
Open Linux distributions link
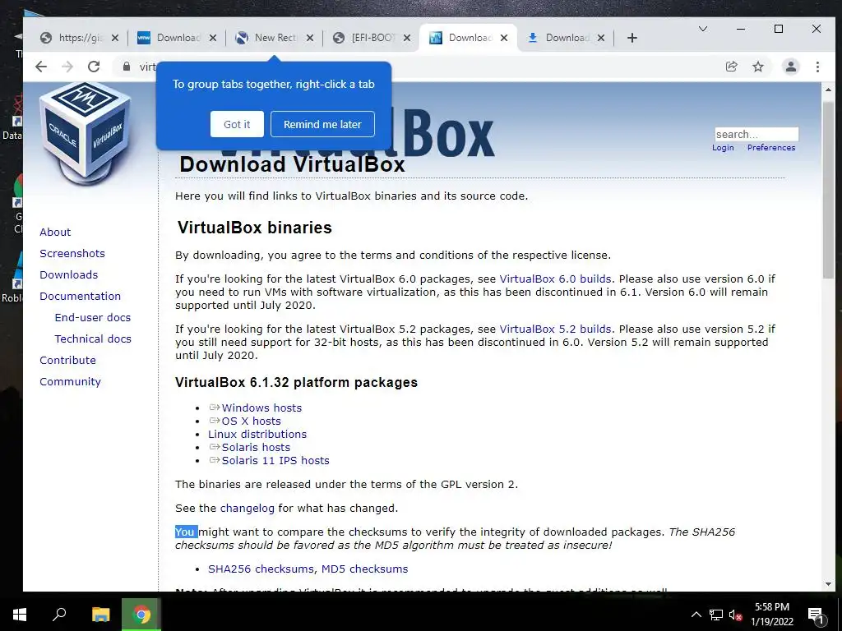(257, 434)
